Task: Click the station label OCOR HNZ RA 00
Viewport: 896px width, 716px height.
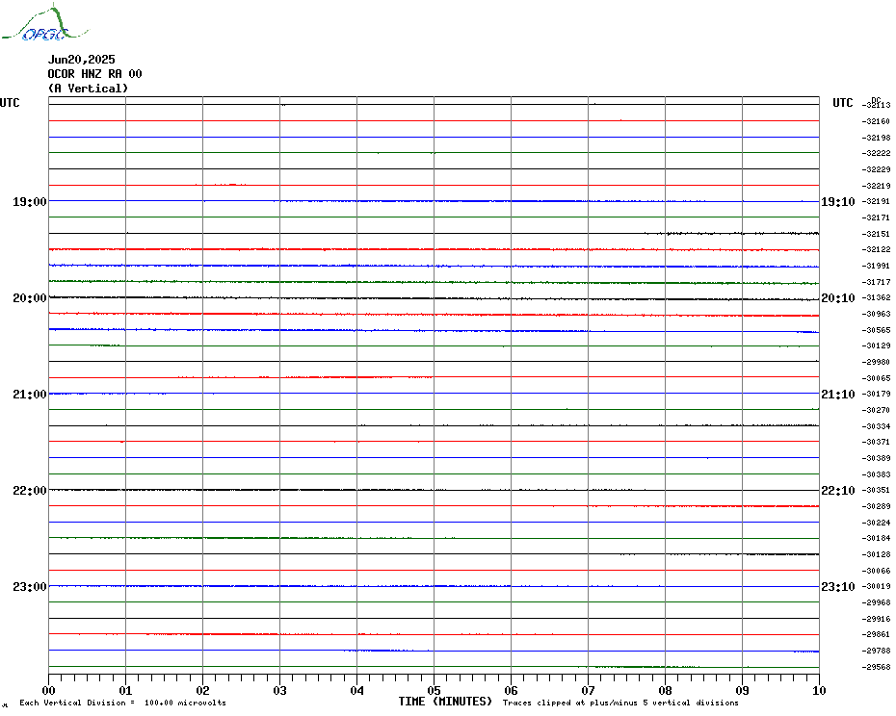Action: tap(94, 74)
